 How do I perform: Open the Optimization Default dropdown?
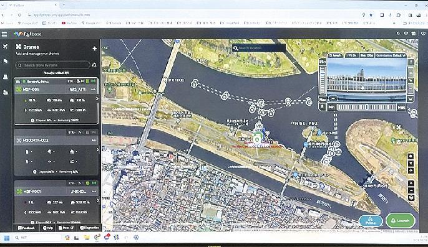coord(391,55)
